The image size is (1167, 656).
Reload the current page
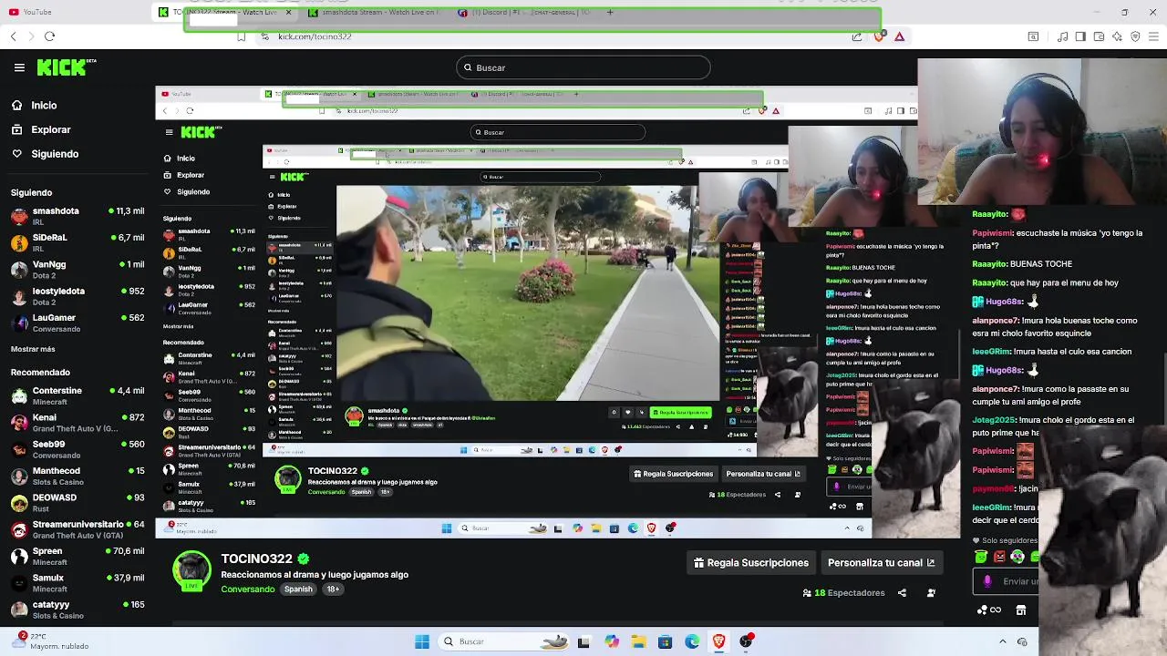[49, 36]
